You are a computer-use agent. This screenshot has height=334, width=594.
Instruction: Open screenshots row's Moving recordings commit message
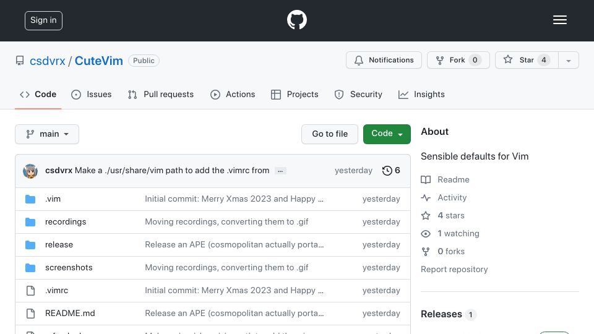point(226,267)
